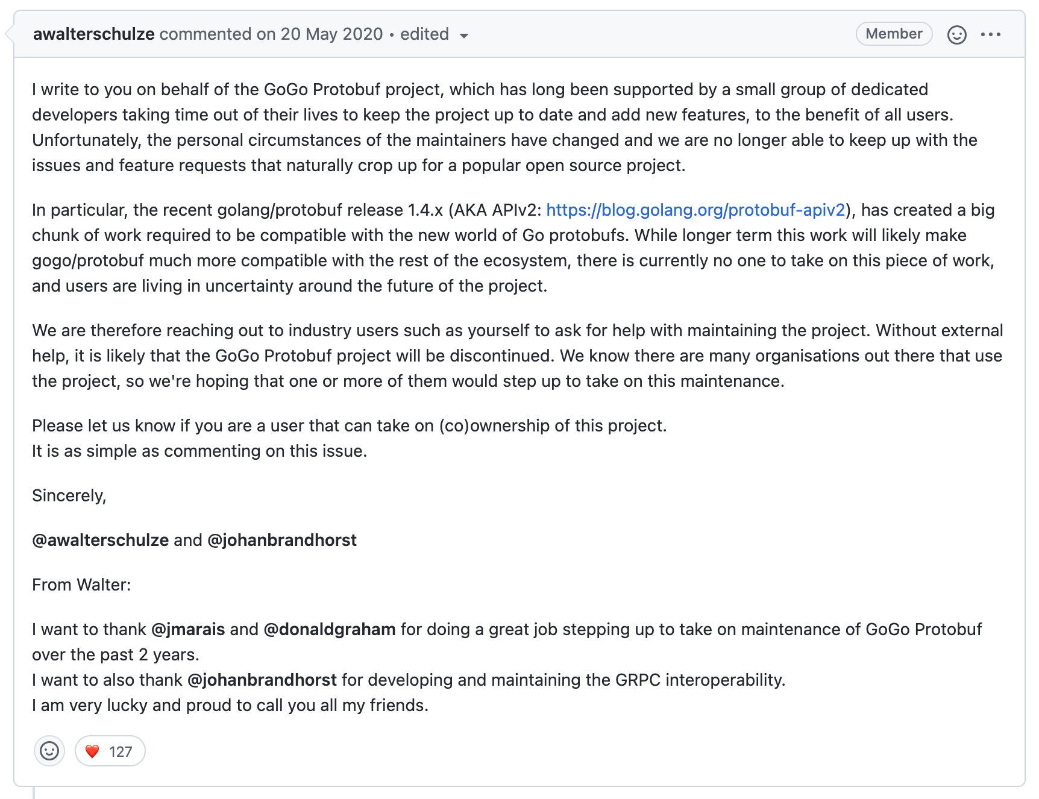Viewport: 1039px width, 799px height.
Task: Open the three-dot comment options menu
Action: tap(991, 34)
